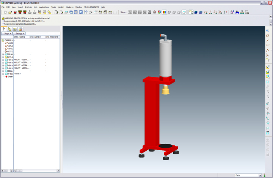Image resolution: width=273 pixels, height=178 pixels.
Task: Click the Datum Curve tool in right toolbar
Action: click(x=268, y=45)
